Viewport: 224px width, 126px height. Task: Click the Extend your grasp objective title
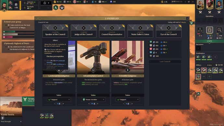point(13,22)
